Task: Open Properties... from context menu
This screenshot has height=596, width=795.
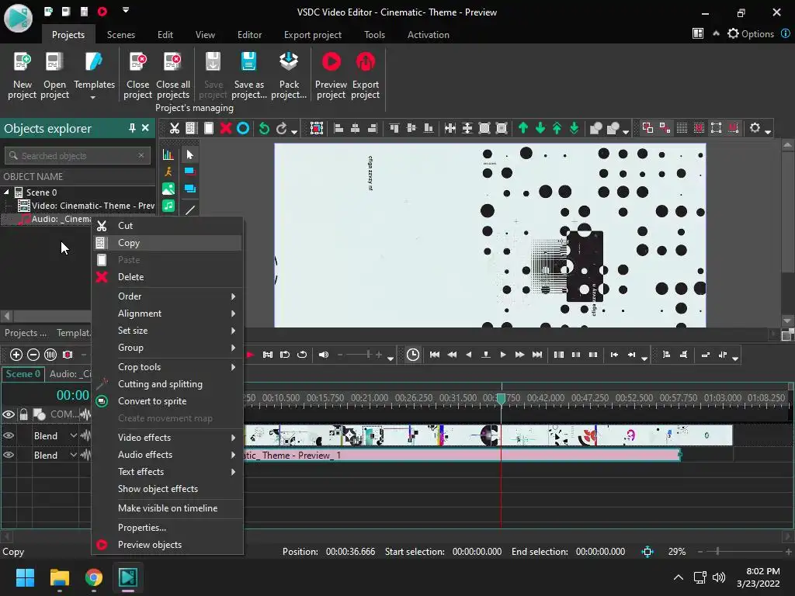Action: [168, 528]
